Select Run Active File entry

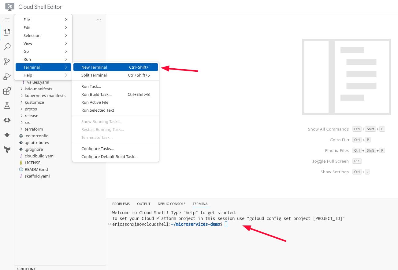point(116,102)
